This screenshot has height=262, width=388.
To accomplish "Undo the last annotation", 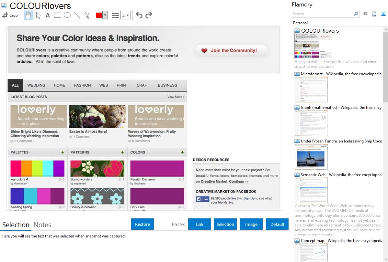I will [x=139, y=15].
